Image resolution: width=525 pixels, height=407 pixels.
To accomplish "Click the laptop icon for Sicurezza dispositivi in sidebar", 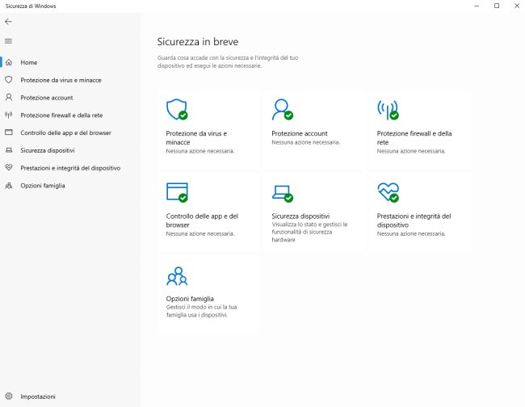I will [9, 150].
